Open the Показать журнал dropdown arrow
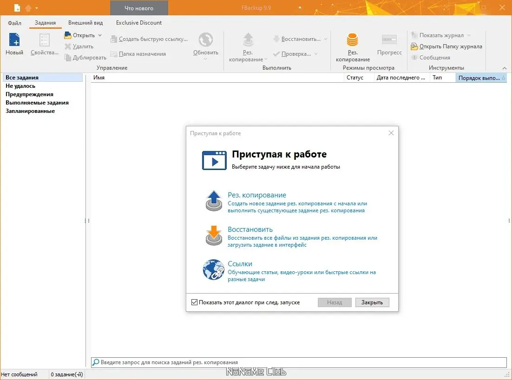 469,35
